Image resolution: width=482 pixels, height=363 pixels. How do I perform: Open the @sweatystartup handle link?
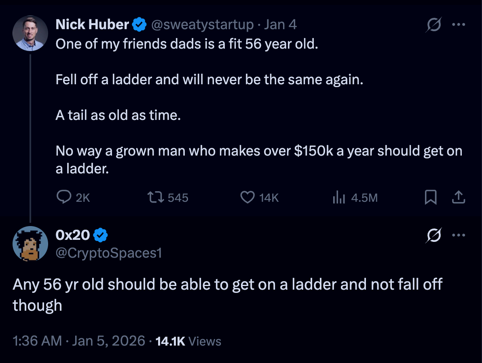point(202,25)
